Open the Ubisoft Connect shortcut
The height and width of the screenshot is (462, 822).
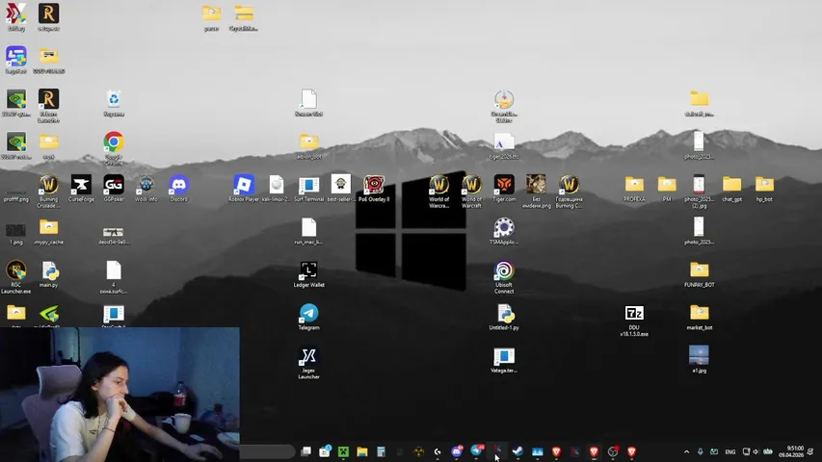pos(504,277)
